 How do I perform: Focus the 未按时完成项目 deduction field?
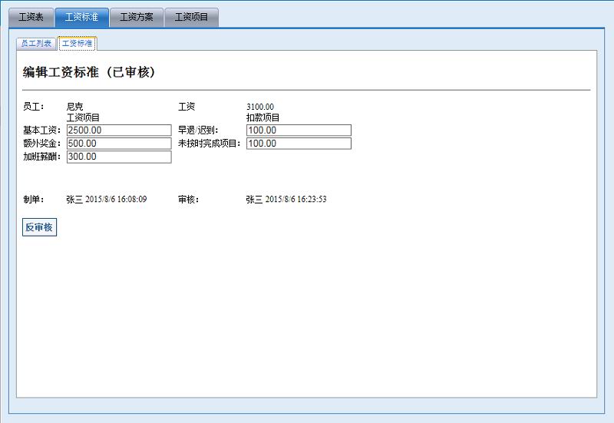[x=299, y=144]
